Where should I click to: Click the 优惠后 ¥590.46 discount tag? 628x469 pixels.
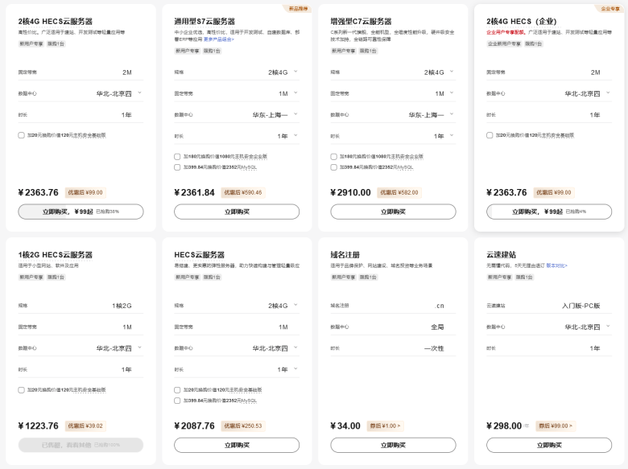(x=242, y=192)
